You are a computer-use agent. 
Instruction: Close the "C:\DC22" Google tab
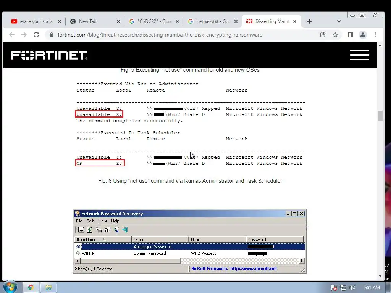177,21
